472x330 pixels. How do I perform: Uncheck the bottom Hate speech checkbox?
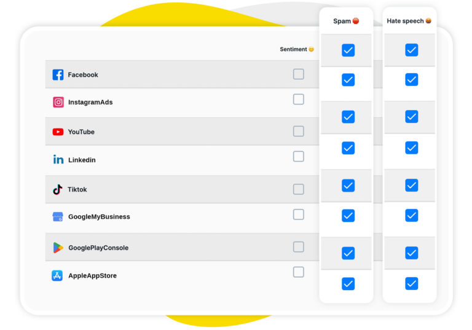pyautogui.click(x=412, y=283)
